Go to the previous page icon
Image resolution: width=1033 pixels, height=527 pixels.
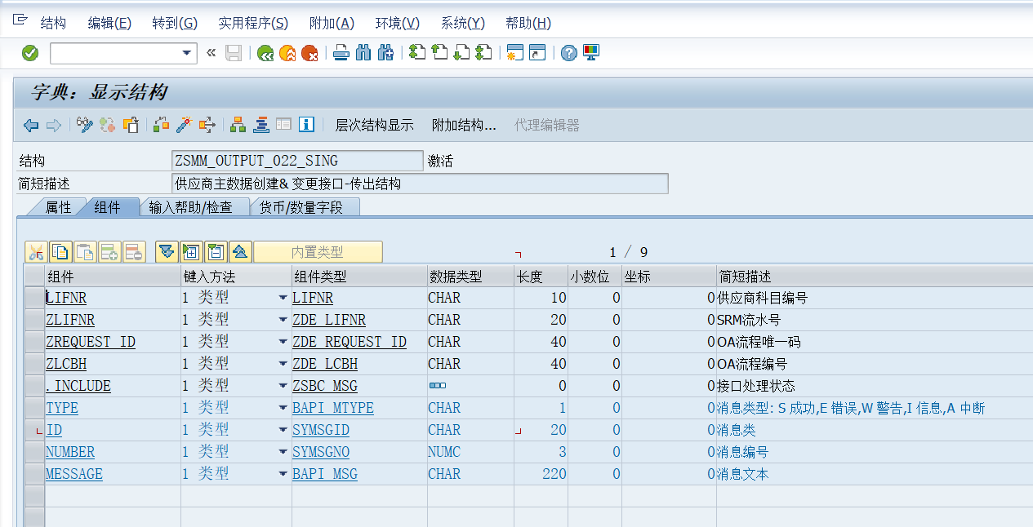point(439,53)
